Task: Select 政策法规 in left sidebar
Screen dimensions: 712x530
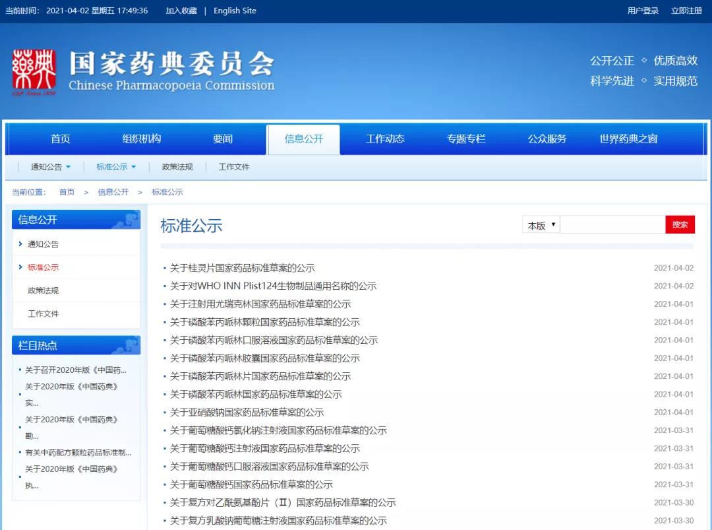Action: (x=44, y=290)
